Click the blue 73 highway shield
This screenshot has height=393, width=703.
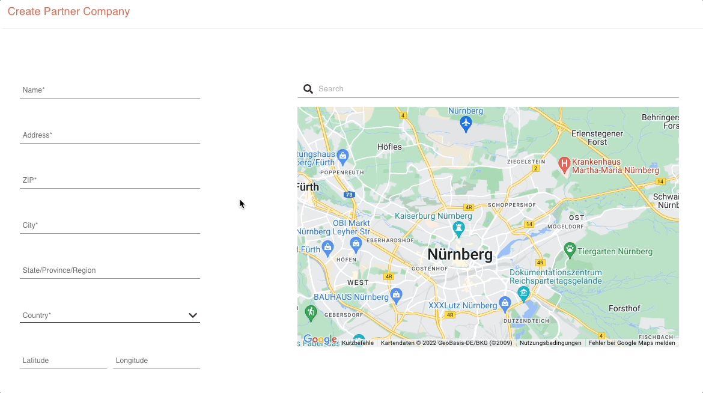coord(349,195)
